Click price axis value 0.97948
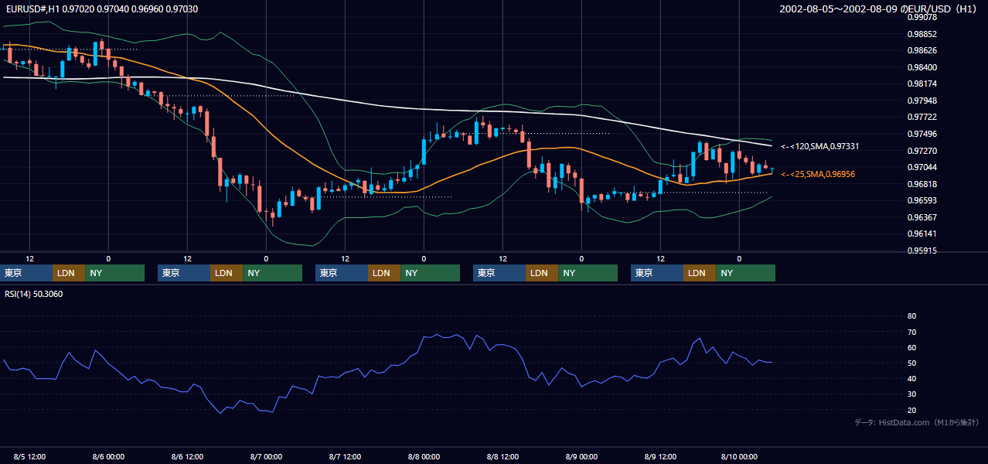The width and height of the screenshot is (988, 464). [x=922, y=101]
